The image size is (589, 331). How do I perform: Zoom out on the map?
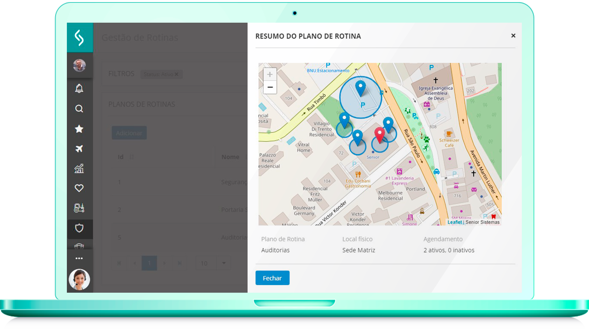click(270, 87)
